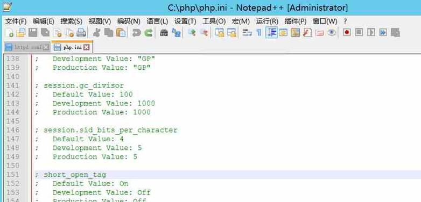Start macro recording with red record button
The width and height of the screenshot is (421, 202).
point(347,33)
